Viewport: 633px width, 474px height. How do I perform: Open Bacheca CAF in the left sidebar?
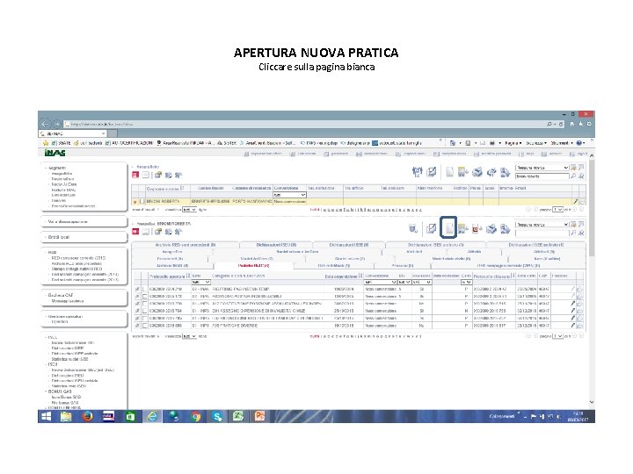coord(61,295)
